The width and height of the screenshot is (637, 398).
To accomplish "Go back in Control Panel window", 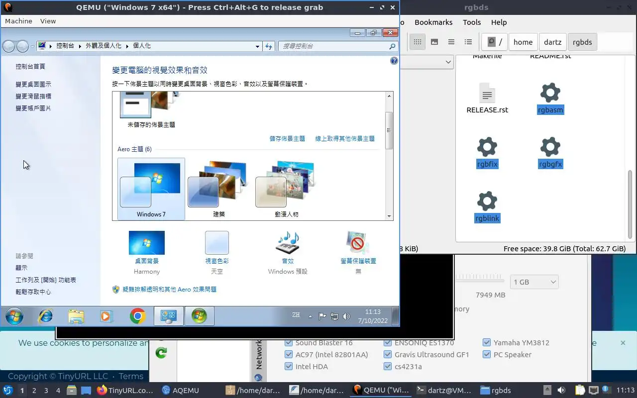I will click(x=9, y=46).
